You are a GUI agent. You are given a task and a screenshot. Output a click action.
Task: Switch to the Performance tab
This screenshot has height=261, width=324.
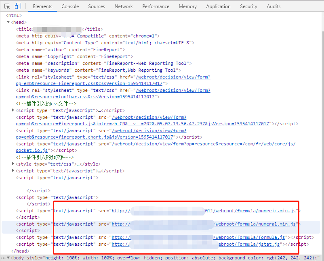click(x=156, y=6)
